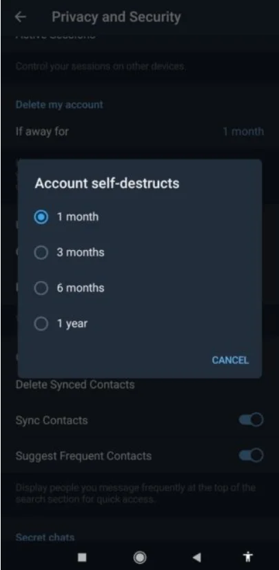Toggle Suggest Frequent Contacts switch
The image size is (279, 570).
coord(251,456)
